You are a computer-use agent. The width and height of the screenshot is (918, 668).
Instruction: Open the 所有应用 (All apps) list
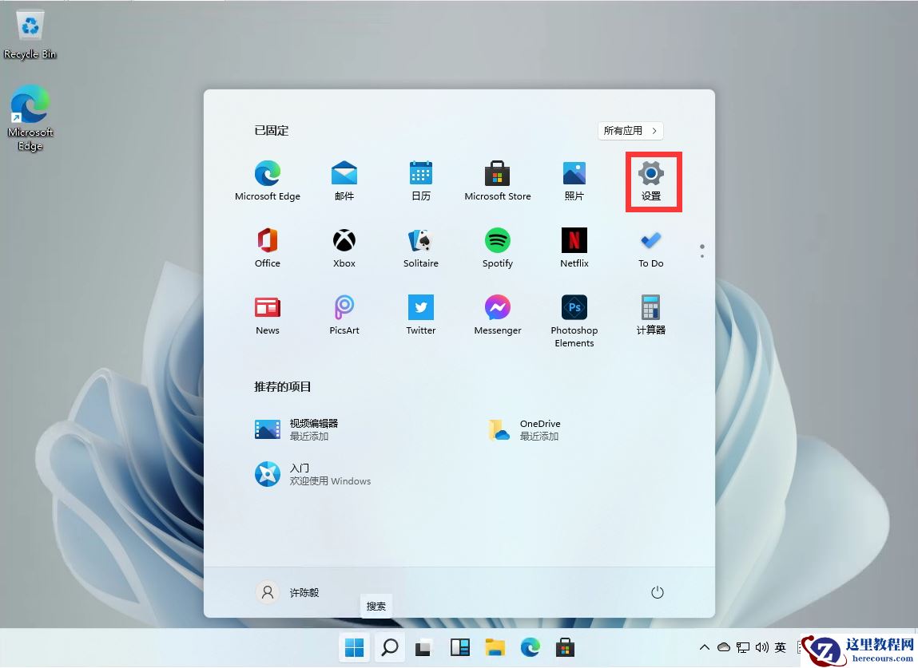tap(630, 130)
